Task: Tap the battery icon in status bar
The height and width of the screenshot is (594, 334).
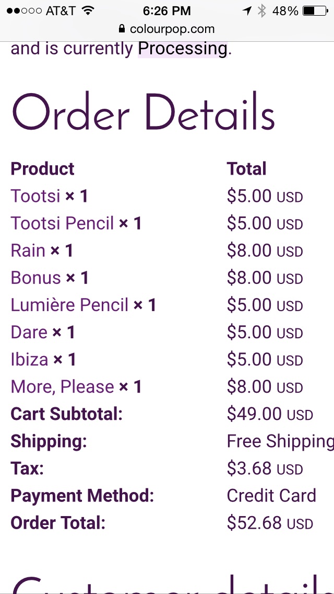Action: (315, 11)
